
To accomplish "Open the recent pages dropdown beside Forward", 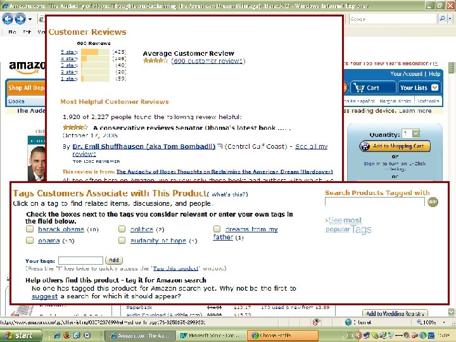I will (x=30, y=20).
